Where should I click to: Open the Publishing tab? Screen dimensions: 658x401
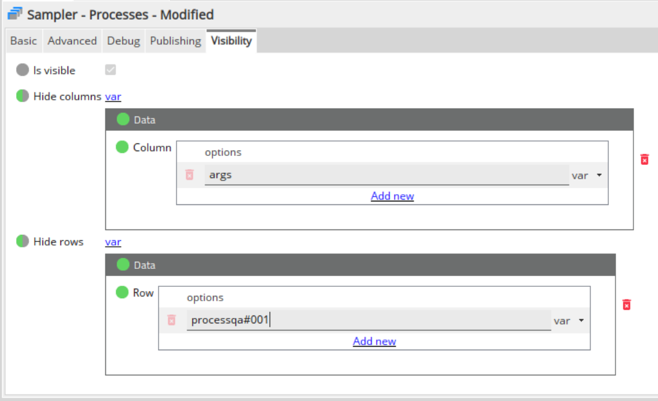tap(175, 41)
